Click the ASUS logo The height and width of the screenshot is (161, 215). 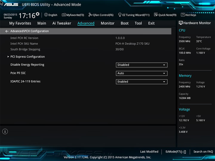(11, 4)
